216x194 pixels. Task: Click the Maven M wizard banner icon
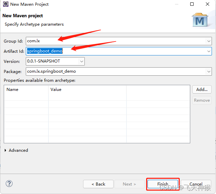pyautogui.click(x=200, y=20)
